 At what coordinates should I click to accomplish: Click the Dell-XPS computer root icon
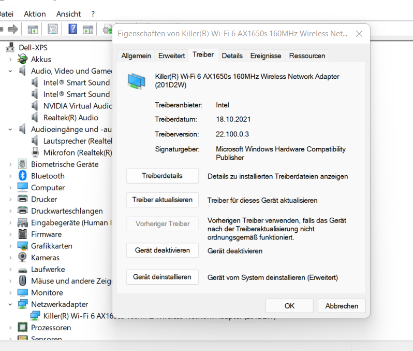[x=10, y=48]
